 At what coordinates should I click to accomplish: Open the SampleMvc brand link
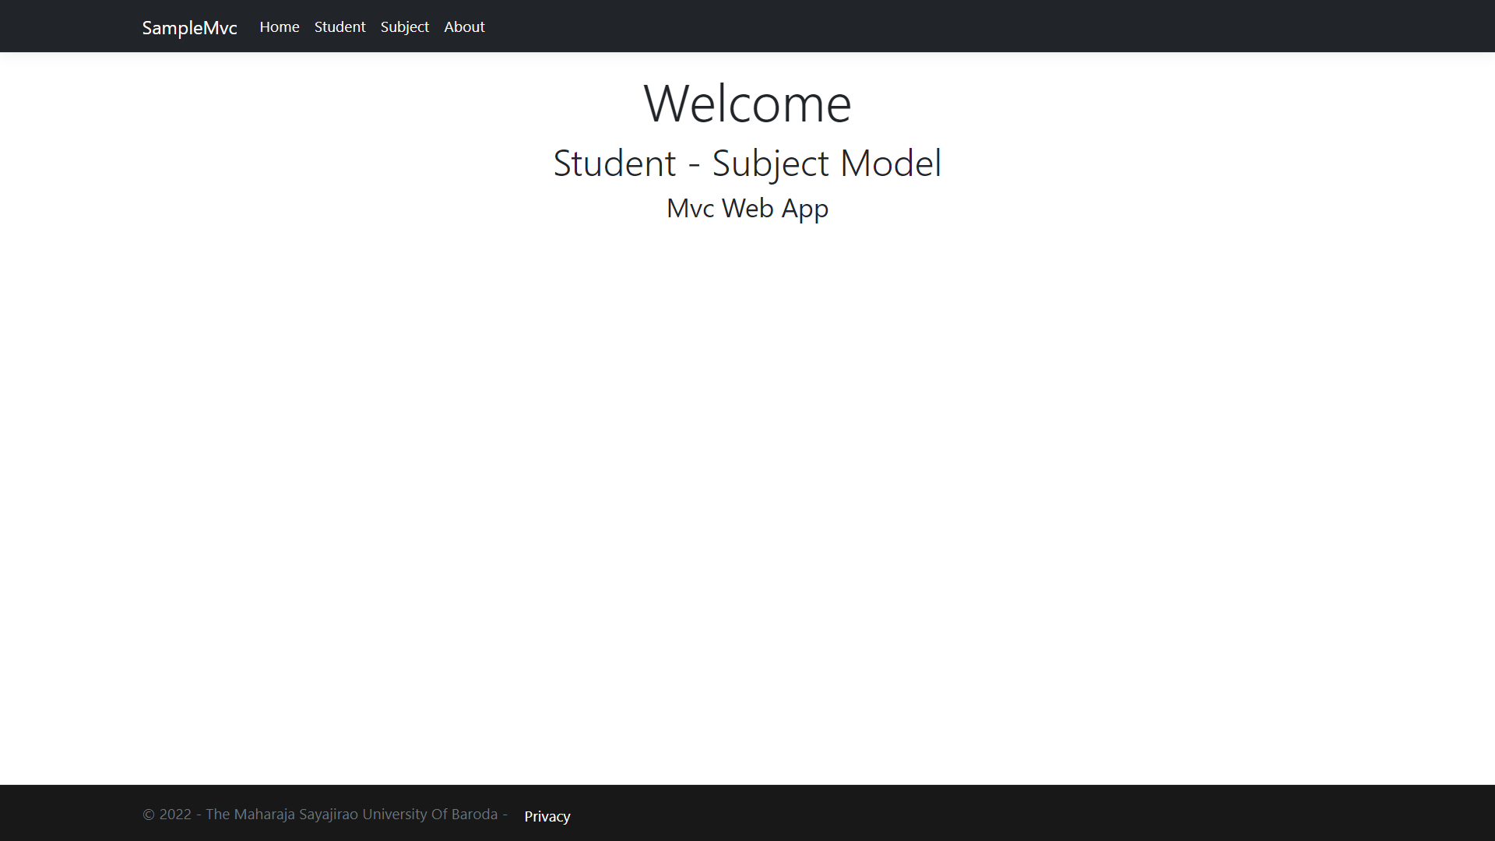(189, 27)
